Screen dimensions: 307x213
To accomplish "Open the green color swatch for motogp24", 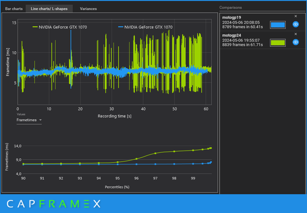I will (278, 43).
